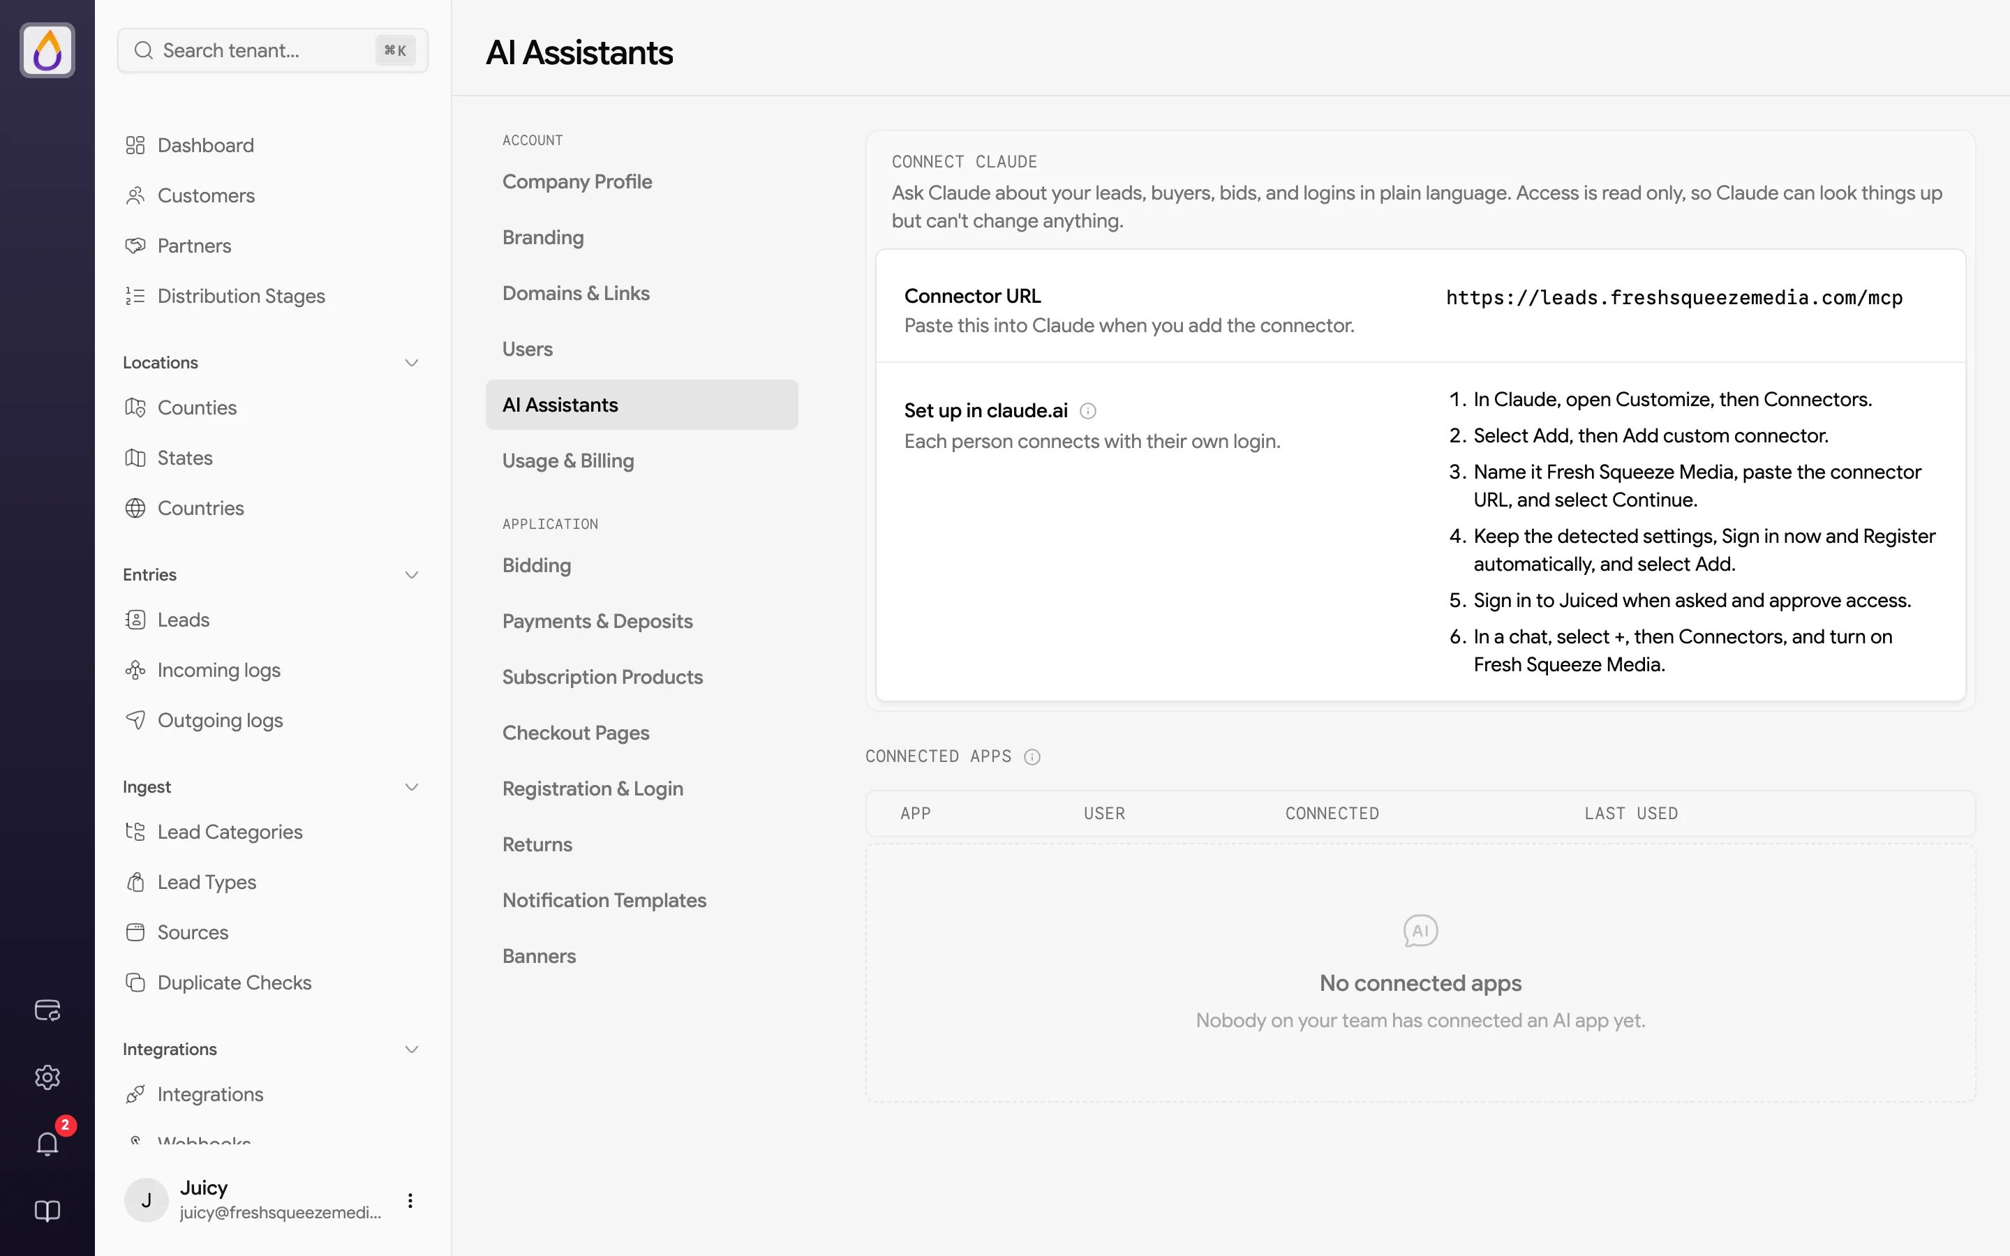Open Notification Templates settings

[x=641, y=900]
